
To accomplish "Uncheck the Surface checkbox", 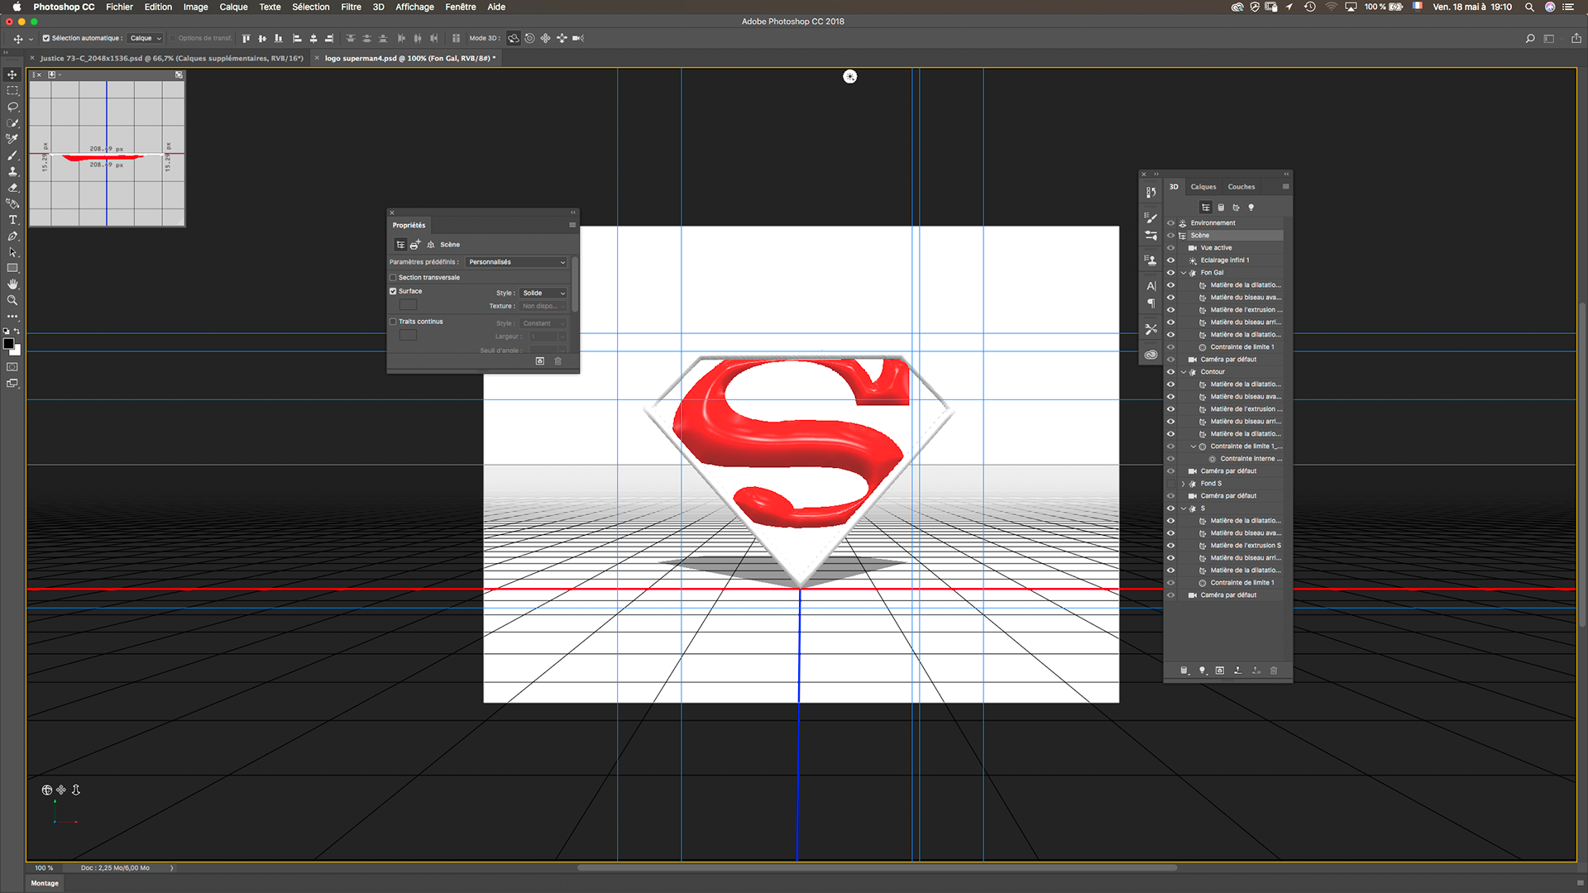I will [393, 291].
